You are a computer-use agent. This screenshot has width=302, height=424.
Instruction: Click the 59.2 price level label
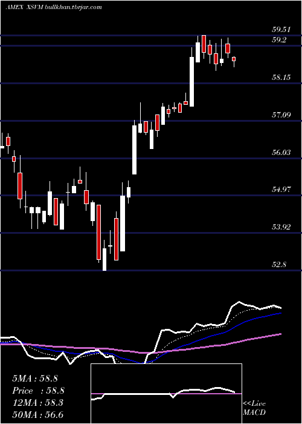[279, 40]
